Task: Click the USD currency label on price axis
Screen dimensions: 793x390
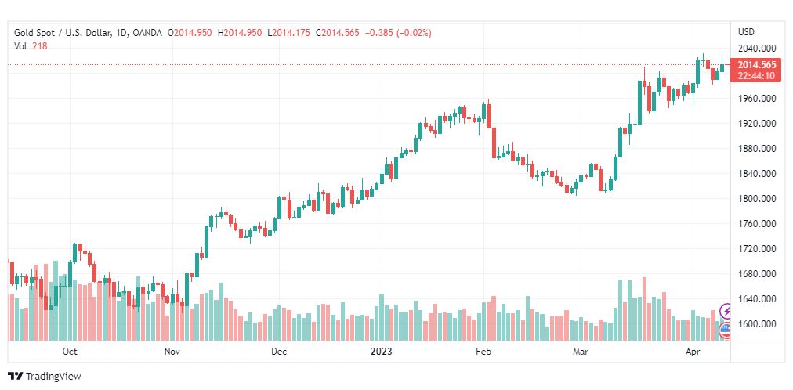Action: (746, 32)
